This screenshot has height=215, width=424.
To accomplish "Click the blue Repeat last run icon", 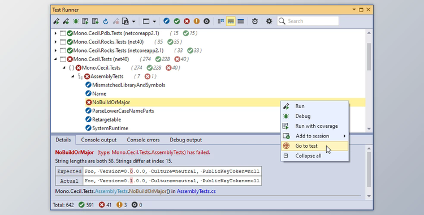I will pos(106,21).
